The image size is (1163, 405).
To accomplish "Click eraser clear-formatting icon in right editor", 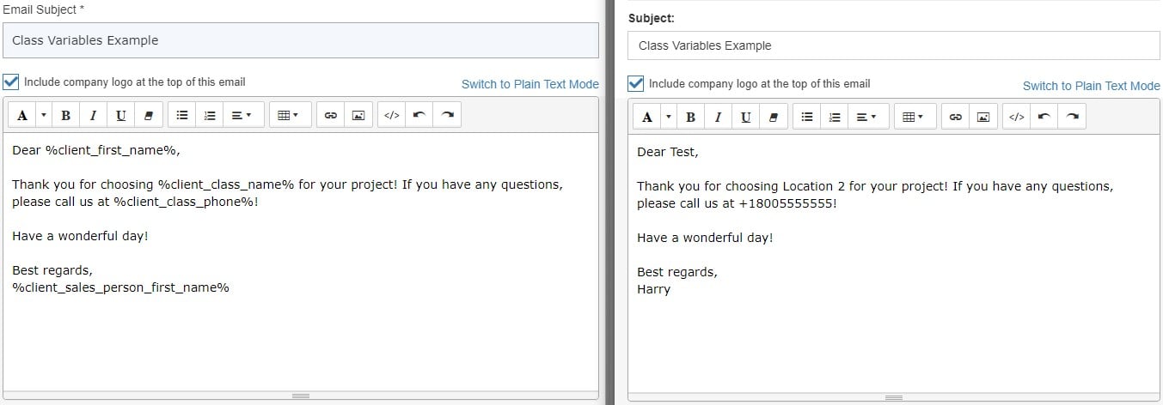I will (773, 118).
